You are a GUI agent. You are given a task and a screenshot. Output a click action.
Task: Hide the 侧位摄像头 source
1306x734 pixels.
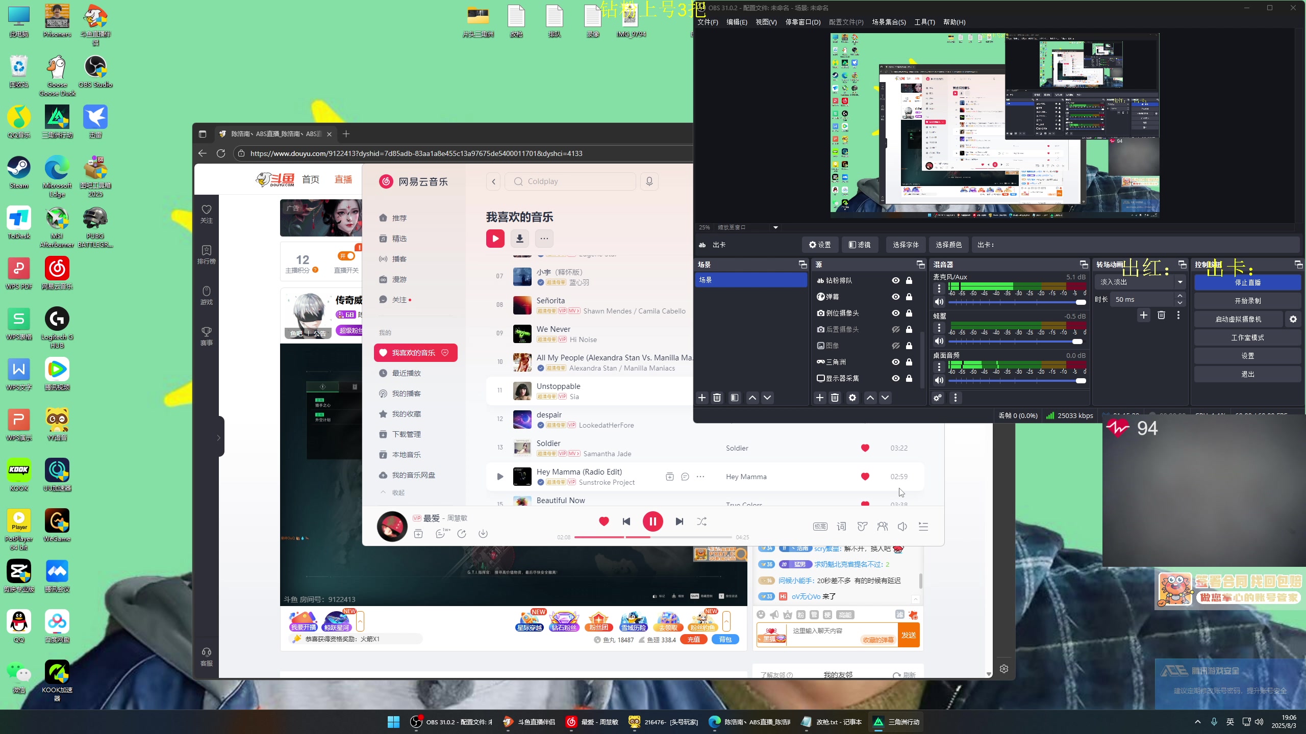895,313
